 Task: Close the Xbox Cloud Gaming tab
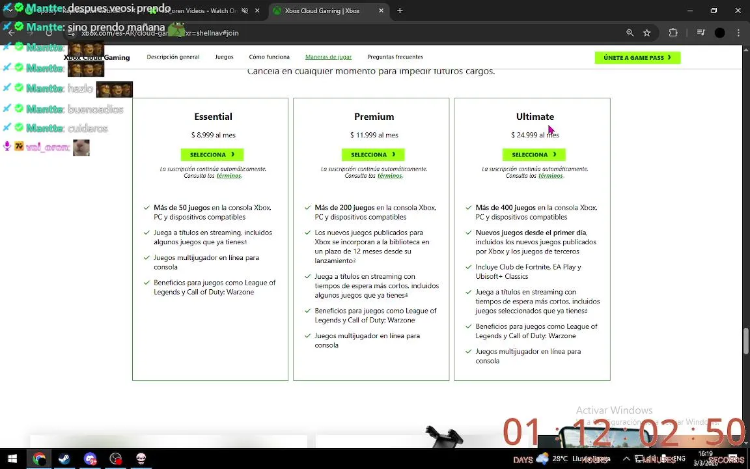point(382,10)
